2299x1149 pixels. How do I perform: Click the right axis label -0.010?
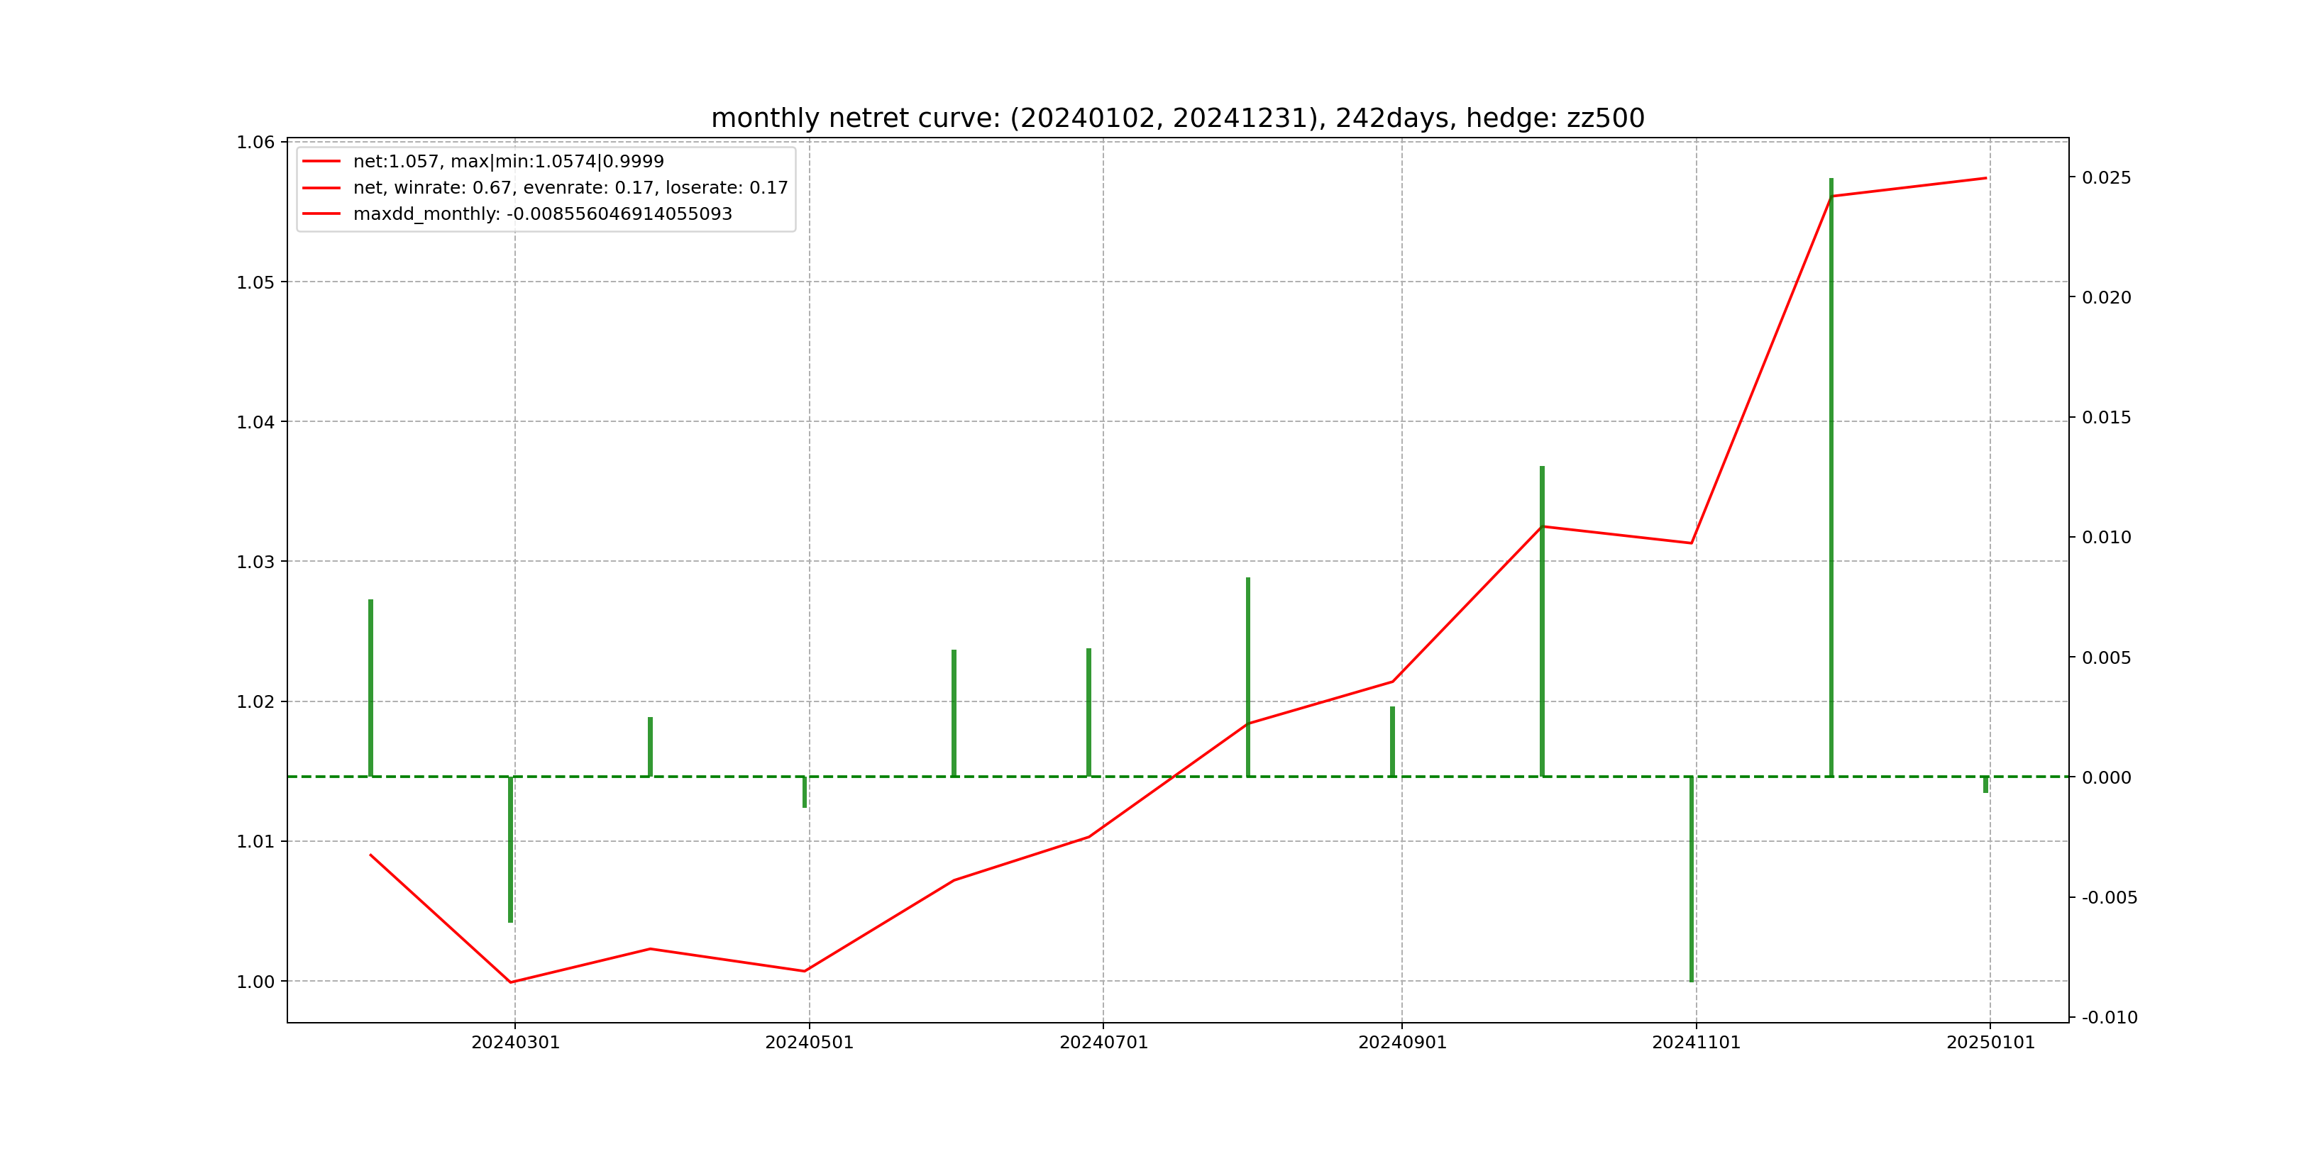pyautogui.click(x=2109, y=1018)
